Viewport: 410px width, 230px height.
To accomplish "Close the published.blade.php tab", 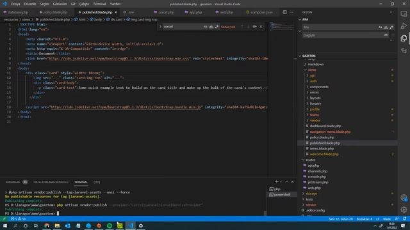I will point(116,12).
